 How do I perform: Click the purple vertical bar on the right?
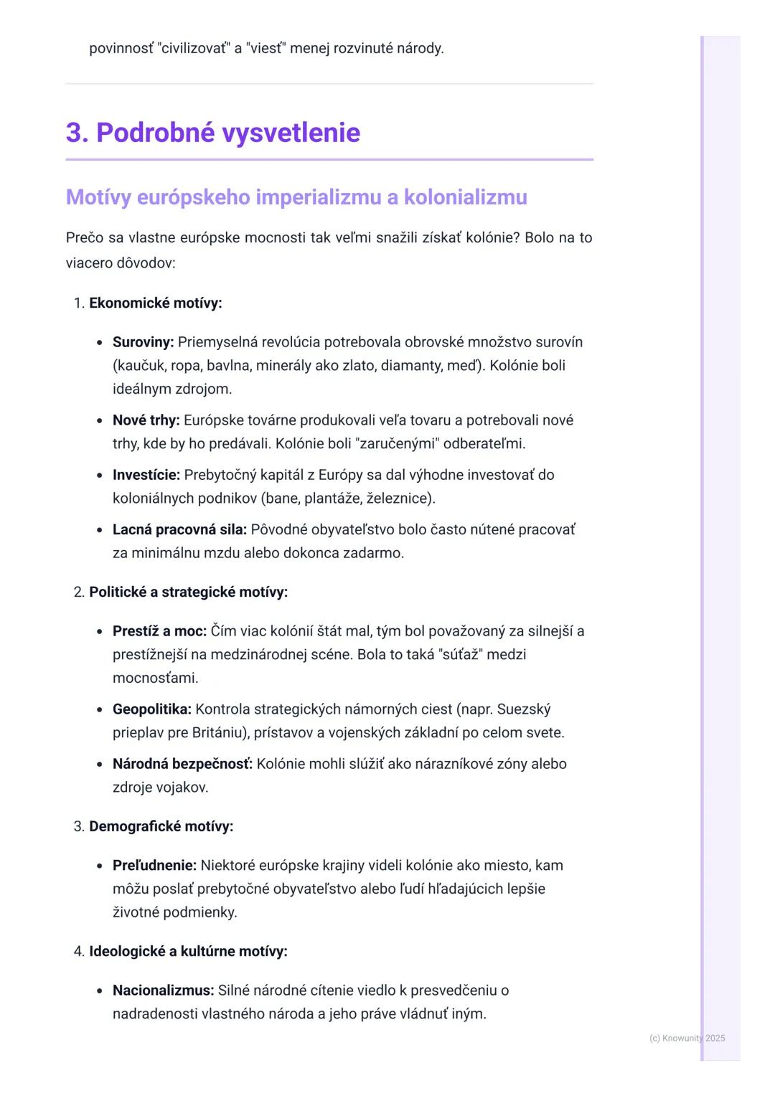click(703, 545)
